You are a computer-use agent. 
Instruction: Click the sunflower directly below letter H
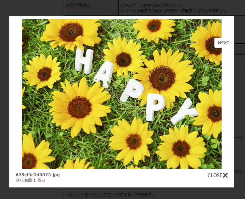coord(80,107)
